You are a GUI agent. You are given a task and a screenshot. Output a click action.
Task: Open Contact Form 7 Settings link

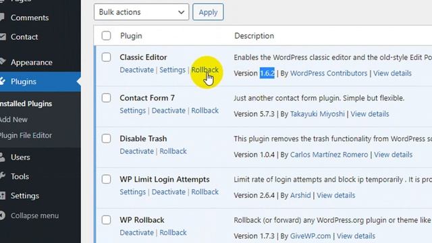pos(132,111)
